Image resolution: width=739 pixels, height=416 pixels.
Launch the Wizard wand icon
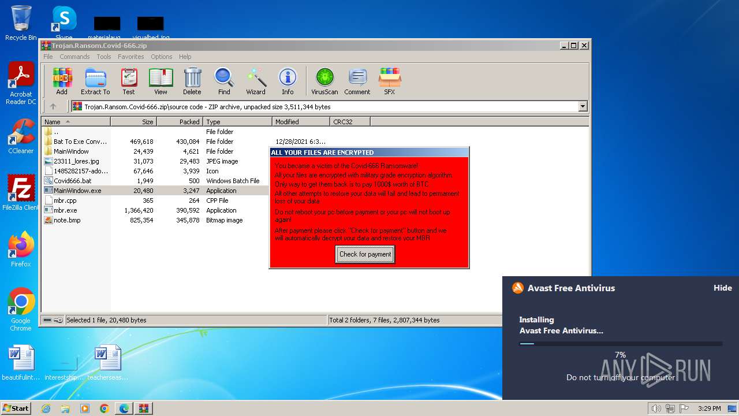[256, 81]
